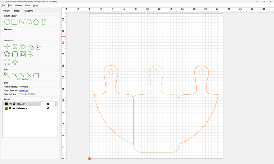The width and height of the screenshot is (274, 164).
Task: Click the 'Total Selected: 4 Vectors' text
Action: pos(16,87)
